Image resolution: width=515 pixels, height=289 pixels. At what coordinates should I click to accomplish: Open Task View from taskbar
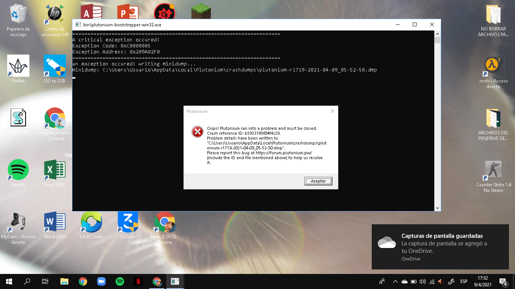[45, 281]
